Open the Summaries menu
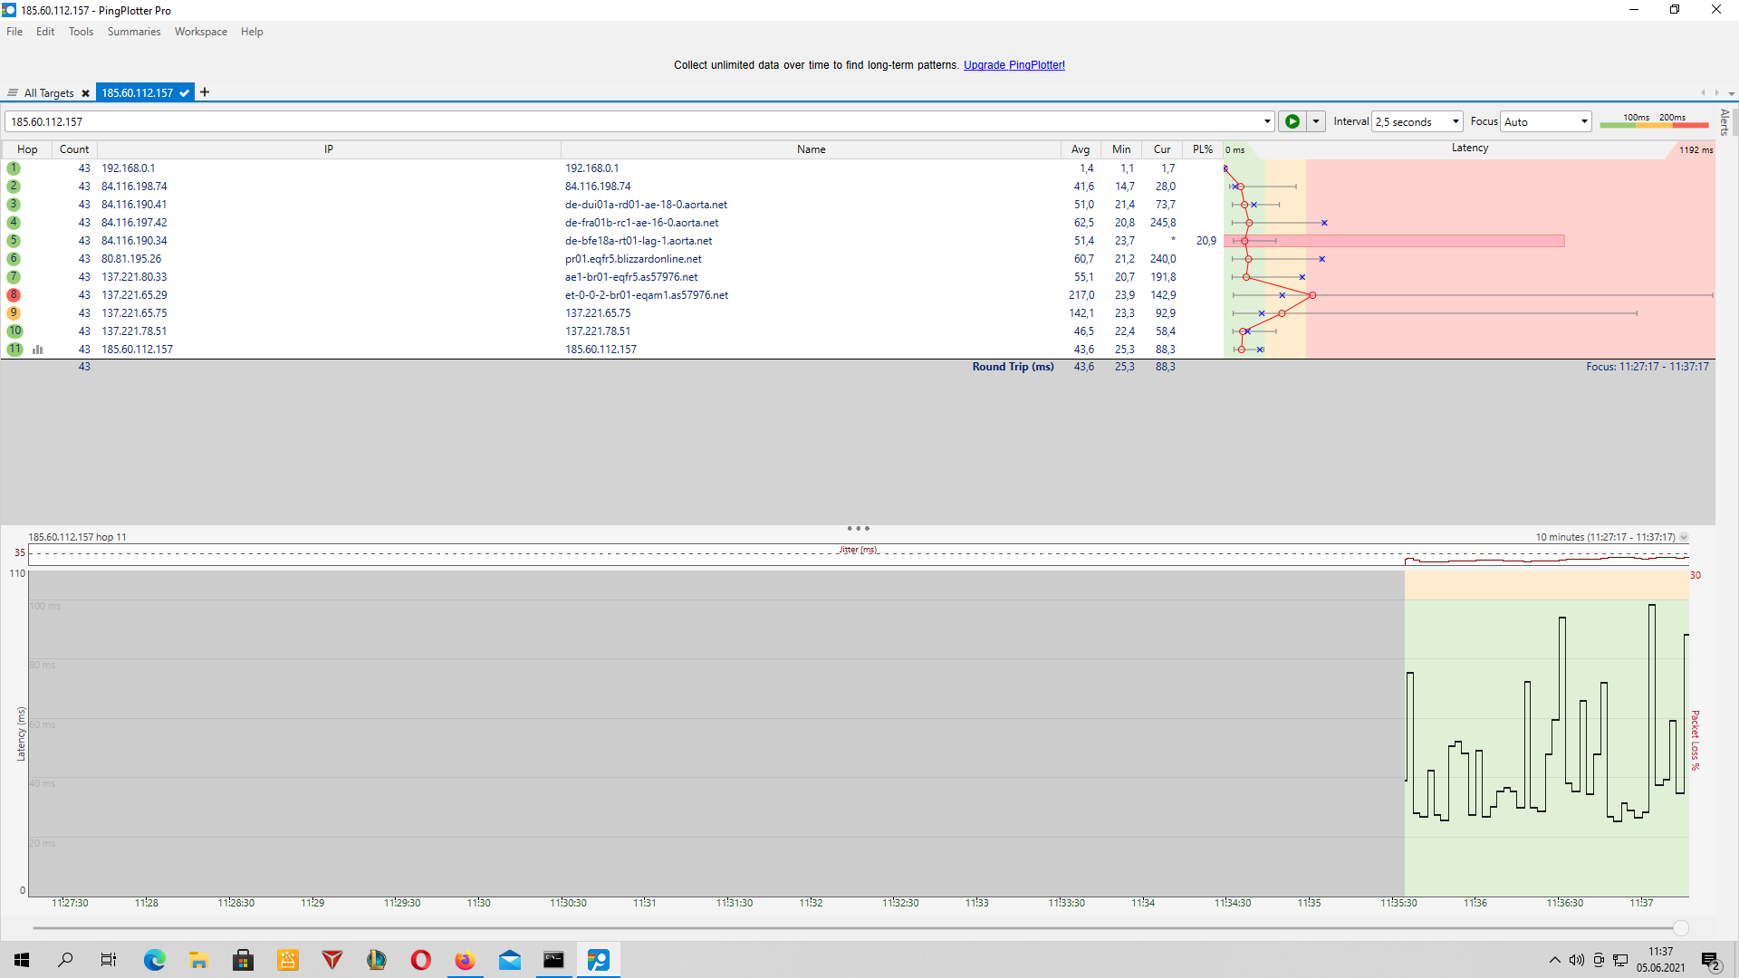The width and height of the screenshot is (1739, 978). tap(133, 32)
